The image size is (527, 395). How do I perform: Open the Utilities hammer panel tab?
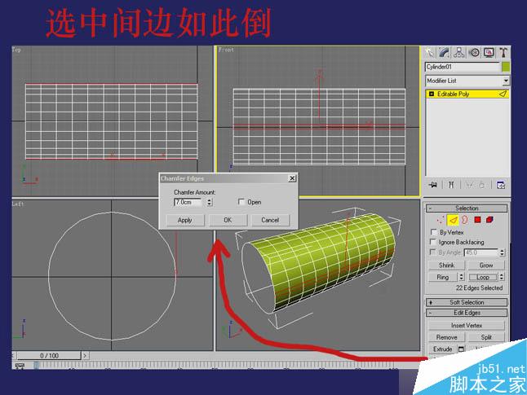503,53
